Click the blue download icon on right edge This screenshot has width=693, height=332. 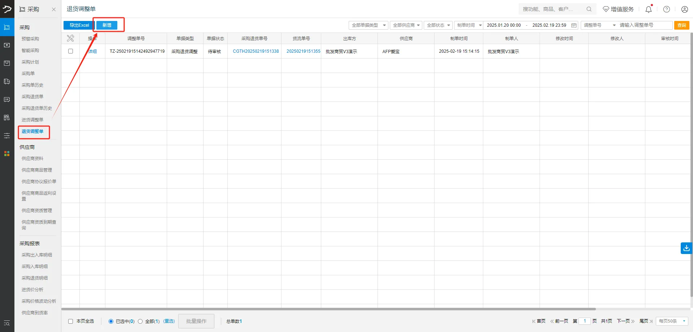(x=686, y=248)
